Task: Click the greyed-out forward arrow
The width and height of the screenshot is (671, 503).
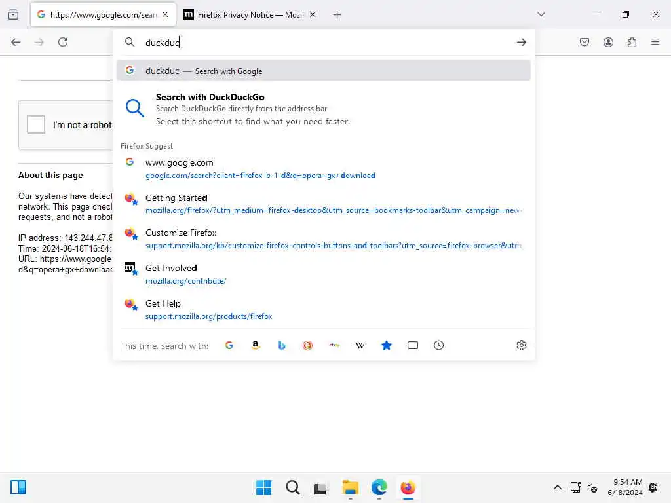Action: coord(39,42)
